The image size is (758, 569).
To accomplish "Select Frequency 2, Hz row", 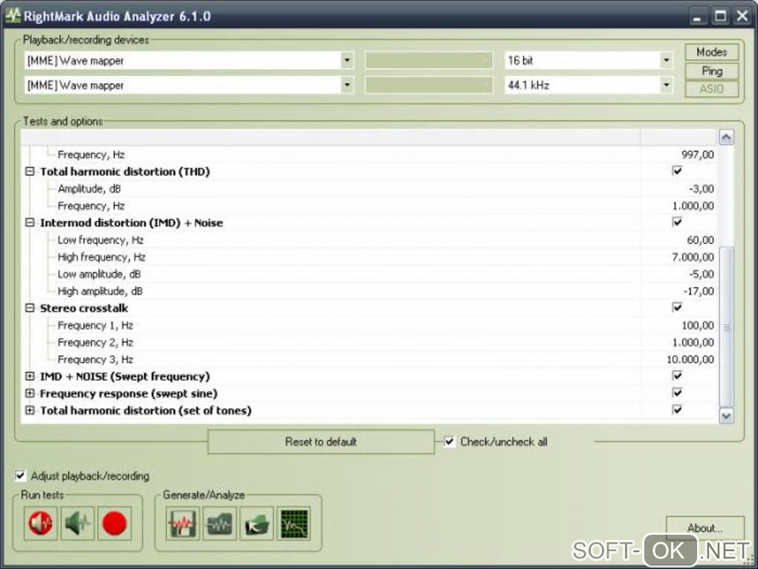I will point(370,342).
